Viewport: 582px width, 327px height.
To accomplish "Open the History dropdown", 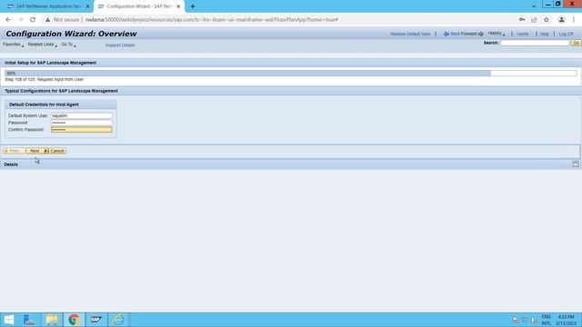I will 496,34.
